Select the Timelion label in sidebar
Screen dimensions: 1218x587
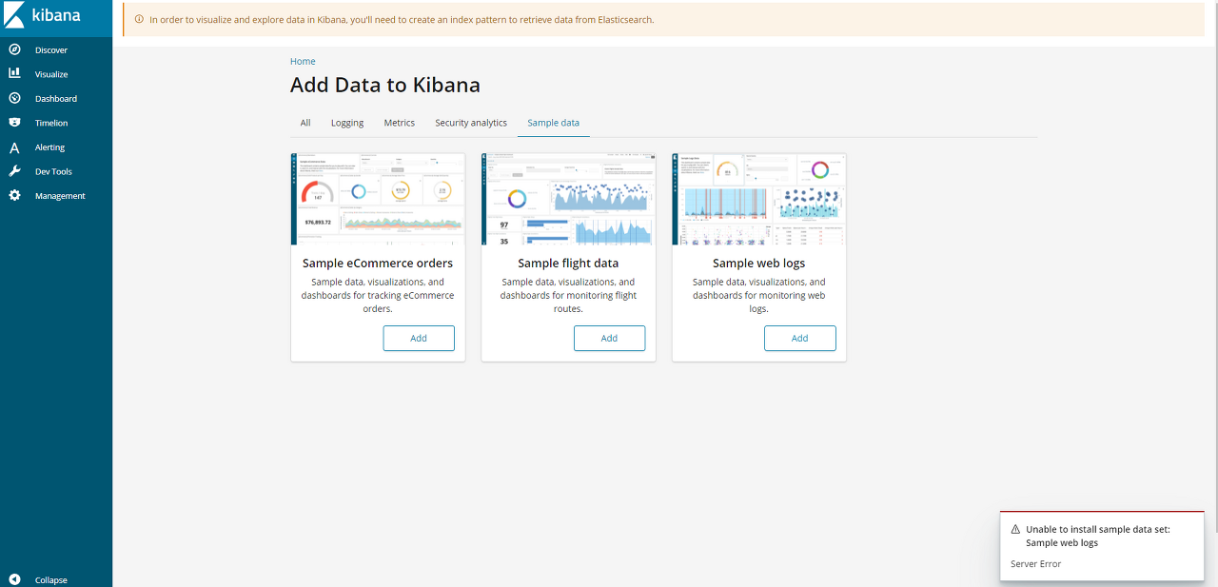pos(51,123)
